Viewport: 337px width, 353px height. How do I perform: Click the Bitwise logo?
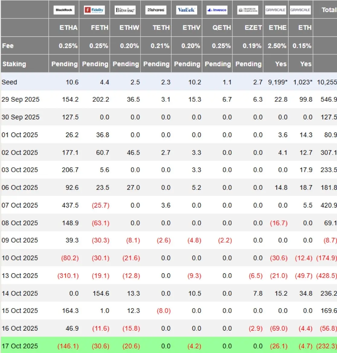tap(125, 10)
